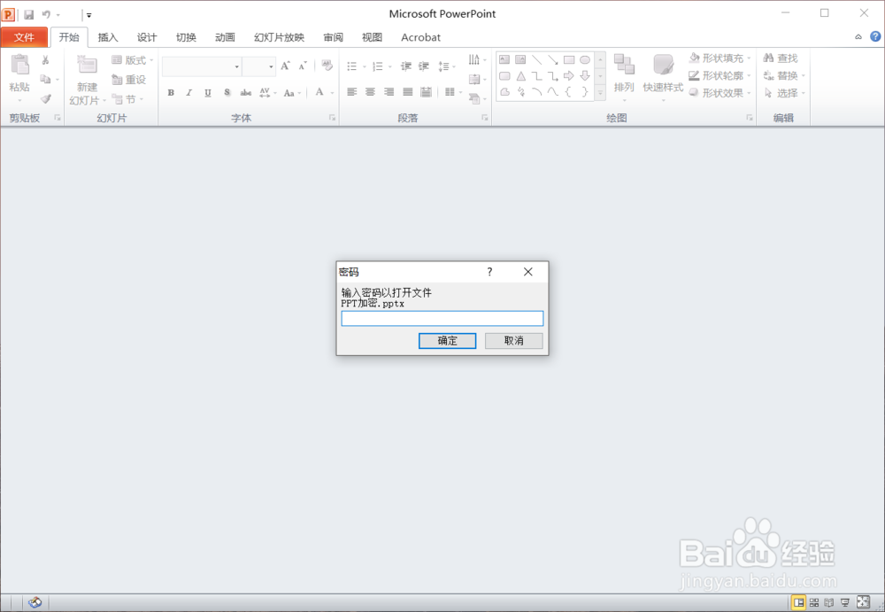Click the Format Painter brush icon

[x=46, y=99]
